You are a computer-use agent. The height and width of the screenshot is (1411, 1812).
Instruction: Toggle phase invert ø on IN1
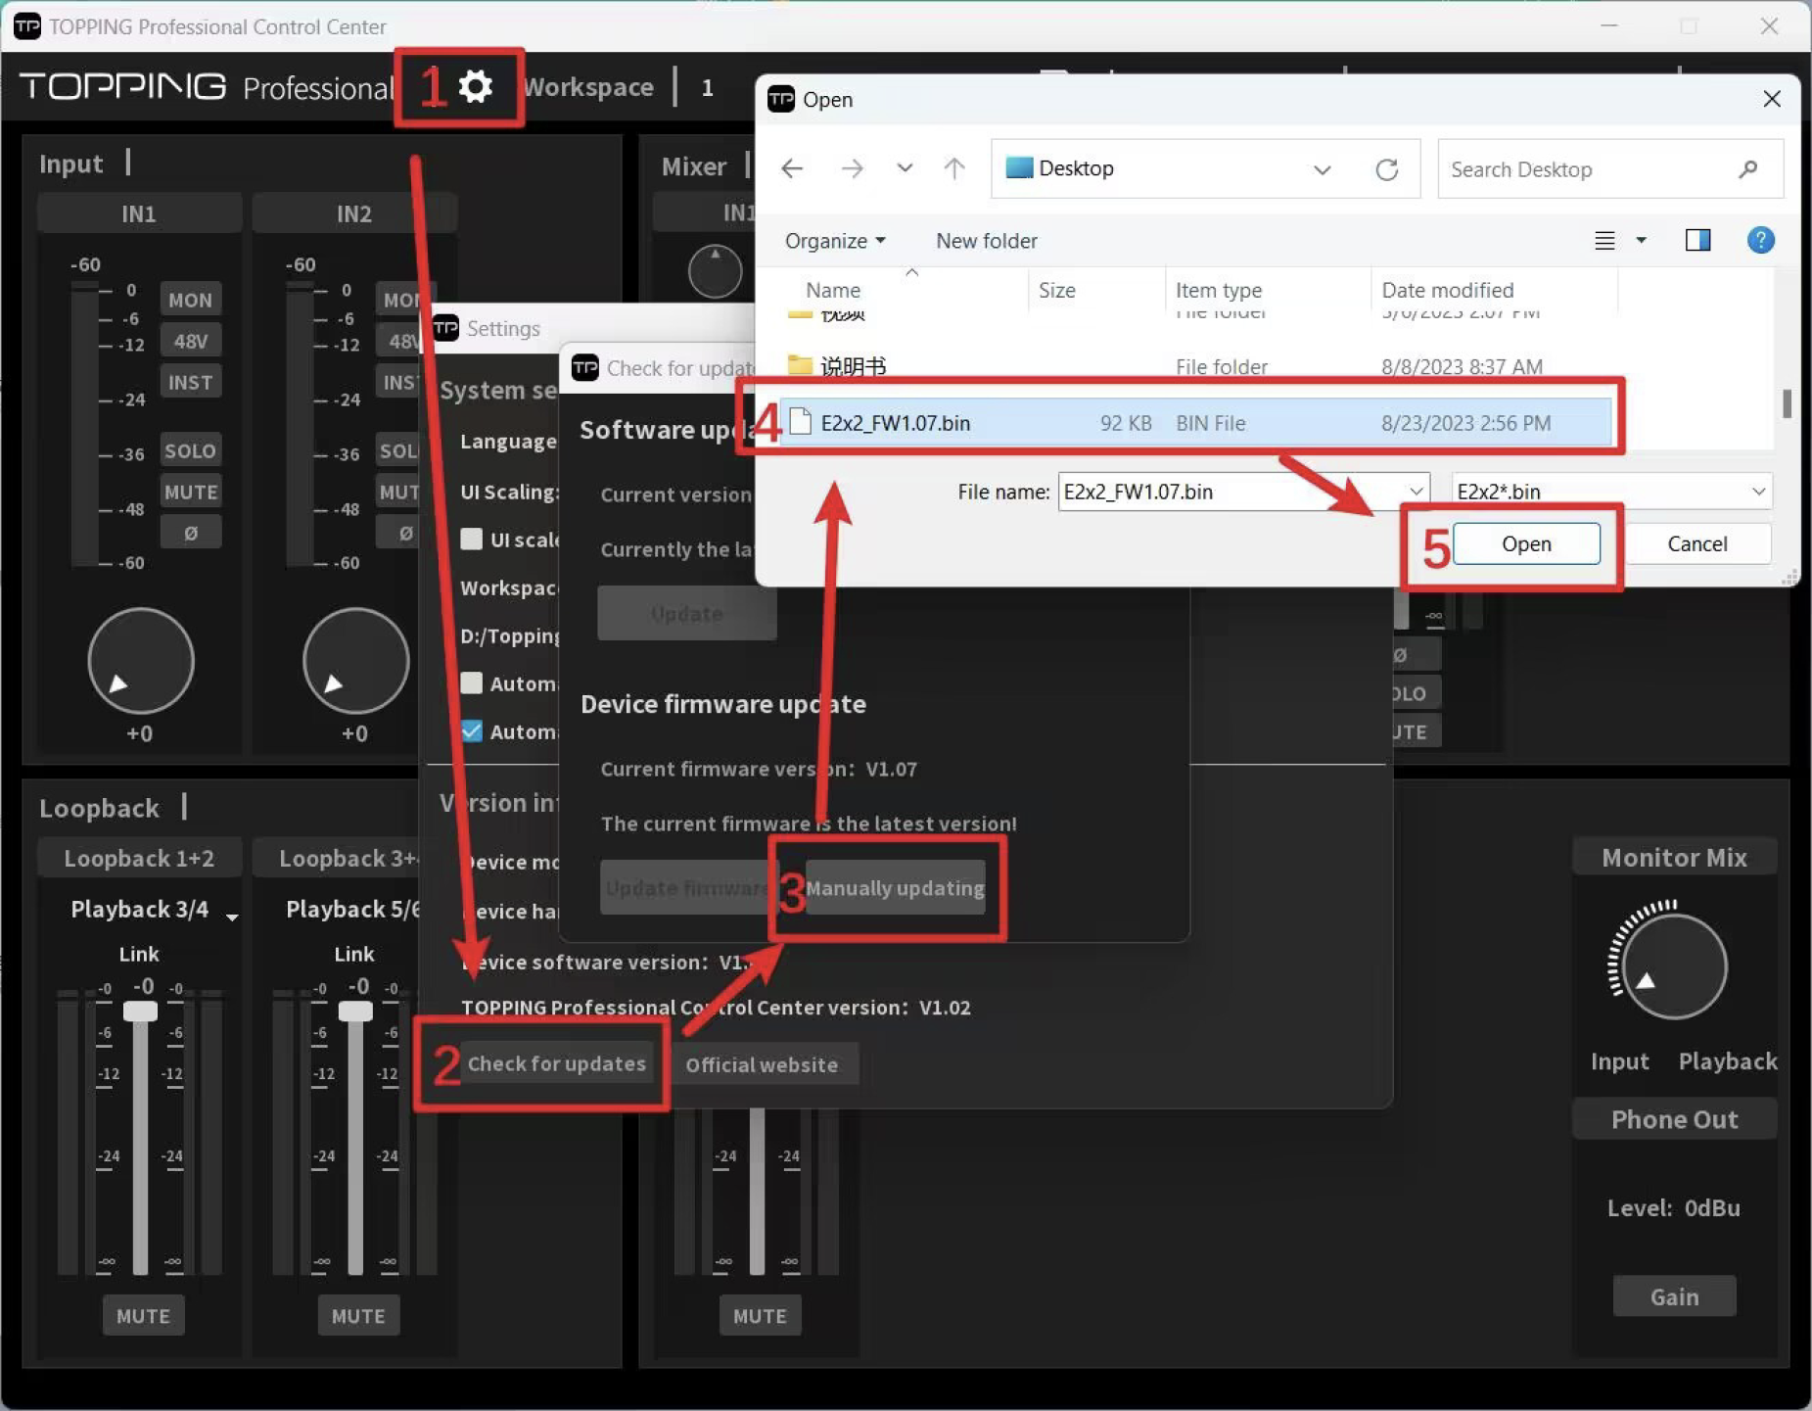click(191, 533)
